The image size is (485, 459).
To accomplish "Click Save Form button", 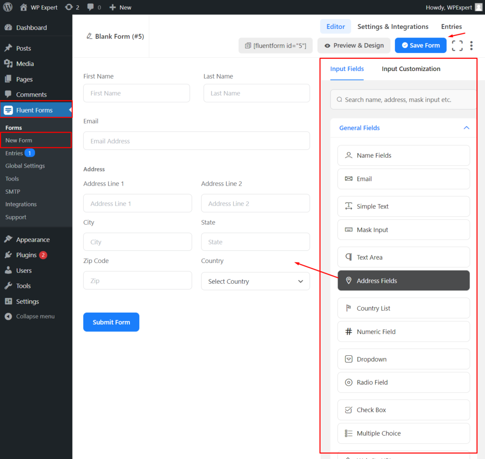I will 421,45.
